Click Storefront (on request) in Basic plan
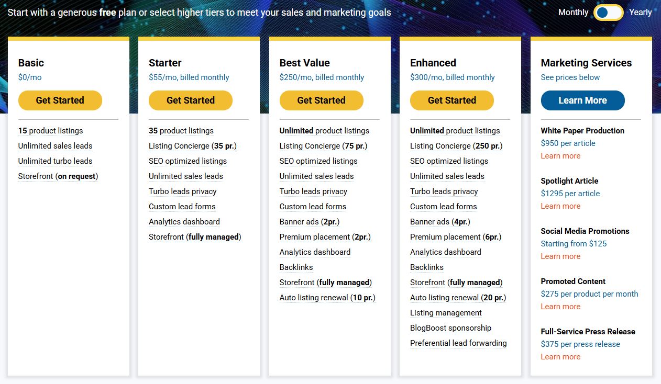 [58, 176]
